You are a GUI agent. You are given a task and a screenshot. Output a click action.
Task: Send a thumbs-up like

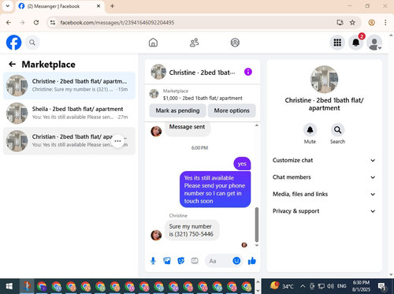point(252,261)
